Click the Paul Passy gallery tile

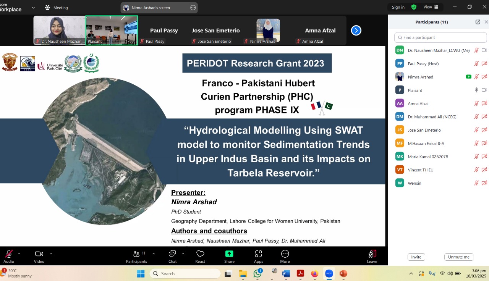pos(164,30)
